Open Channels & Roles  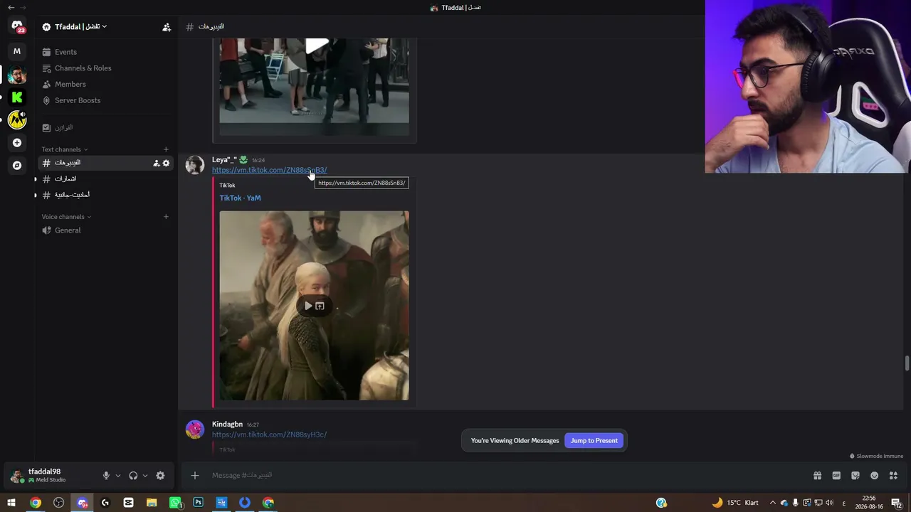point(105,68)
